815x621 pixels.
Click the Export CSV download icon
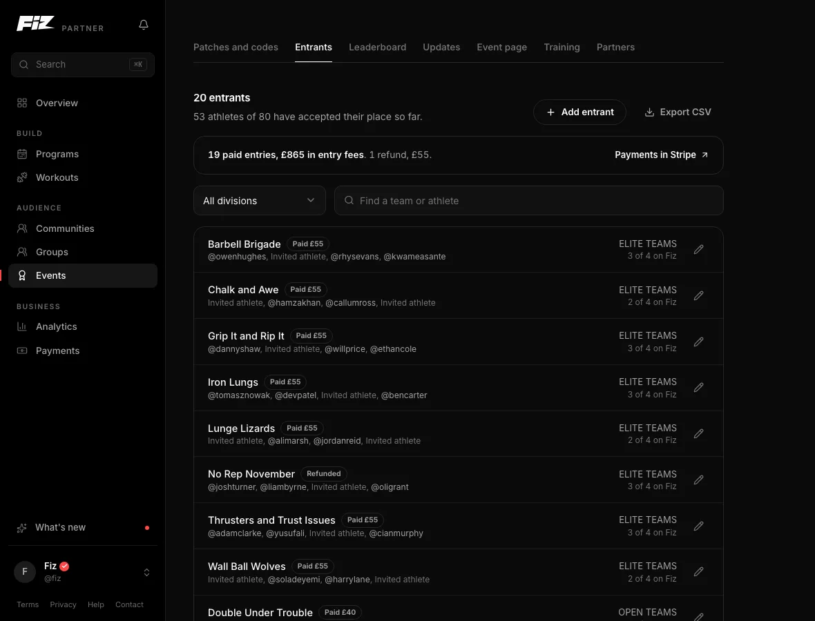(x=649, y=112)
